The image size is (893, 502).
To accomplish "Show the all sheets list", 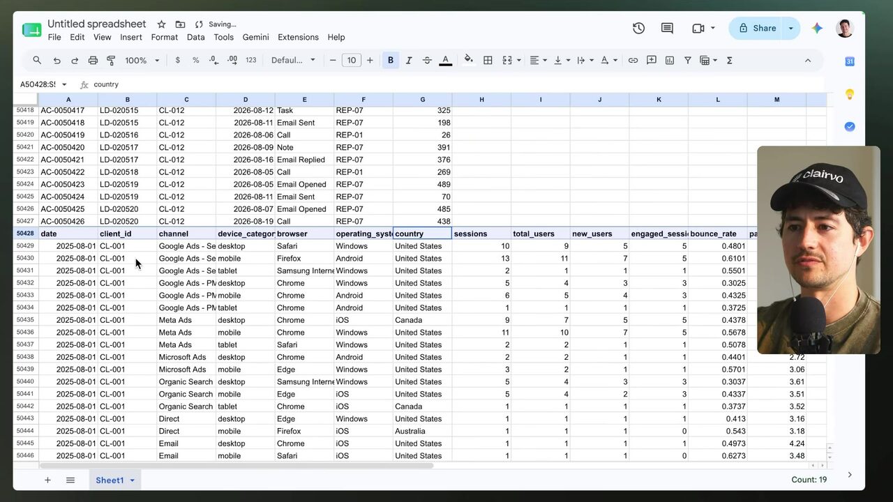I will 70,480.
